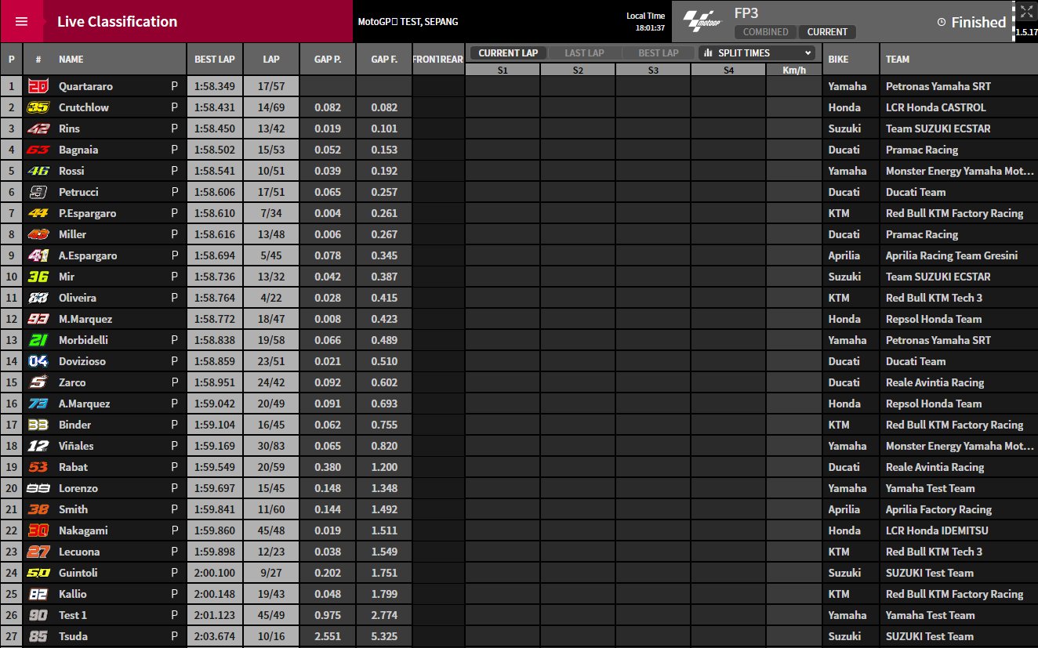The height and width of the screenshot is (648, 1038).
Task: Sort by the GAP P. column header
Action: (x=328, y=60)
